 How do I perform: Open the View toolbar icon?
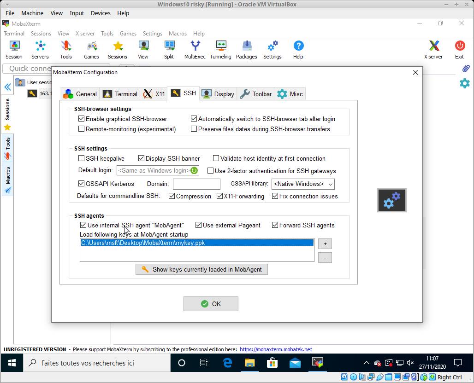tap(143, 50)
